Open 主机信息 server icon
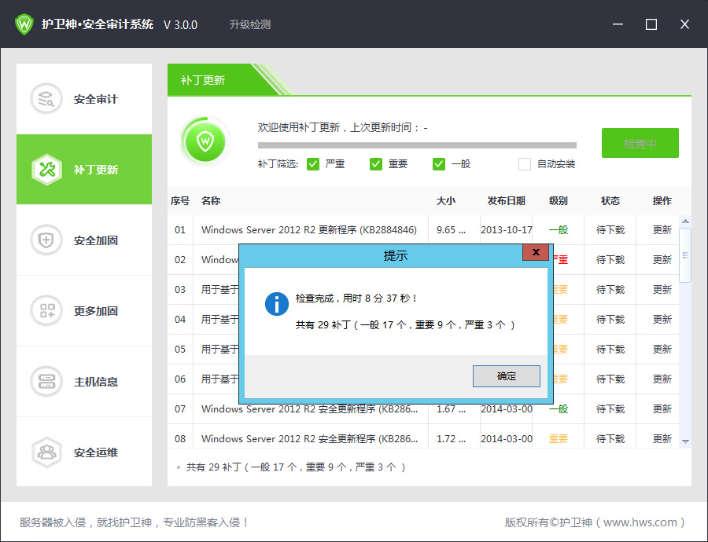The width and height of the screenshot is (708, 542). 46,382
